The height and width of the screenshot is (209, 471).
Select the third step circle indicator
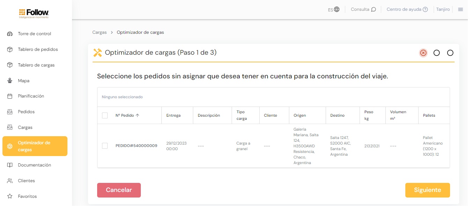coord(450,53)
